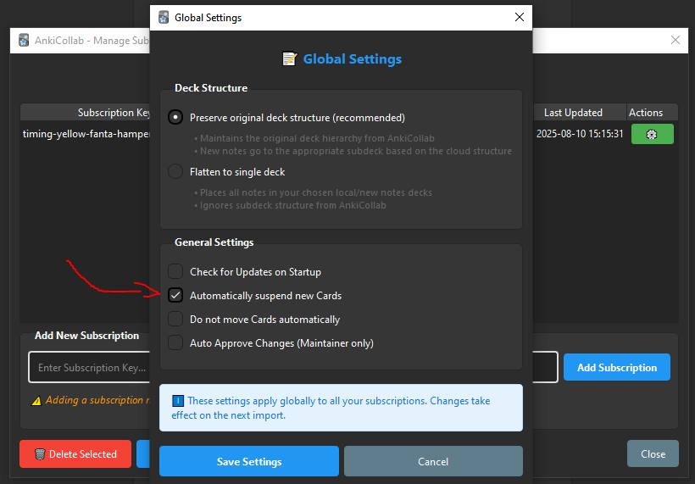Close the Global Settings window
This screenshot has height=484, width=695.
pyautogui.click(x=520, y=17)
